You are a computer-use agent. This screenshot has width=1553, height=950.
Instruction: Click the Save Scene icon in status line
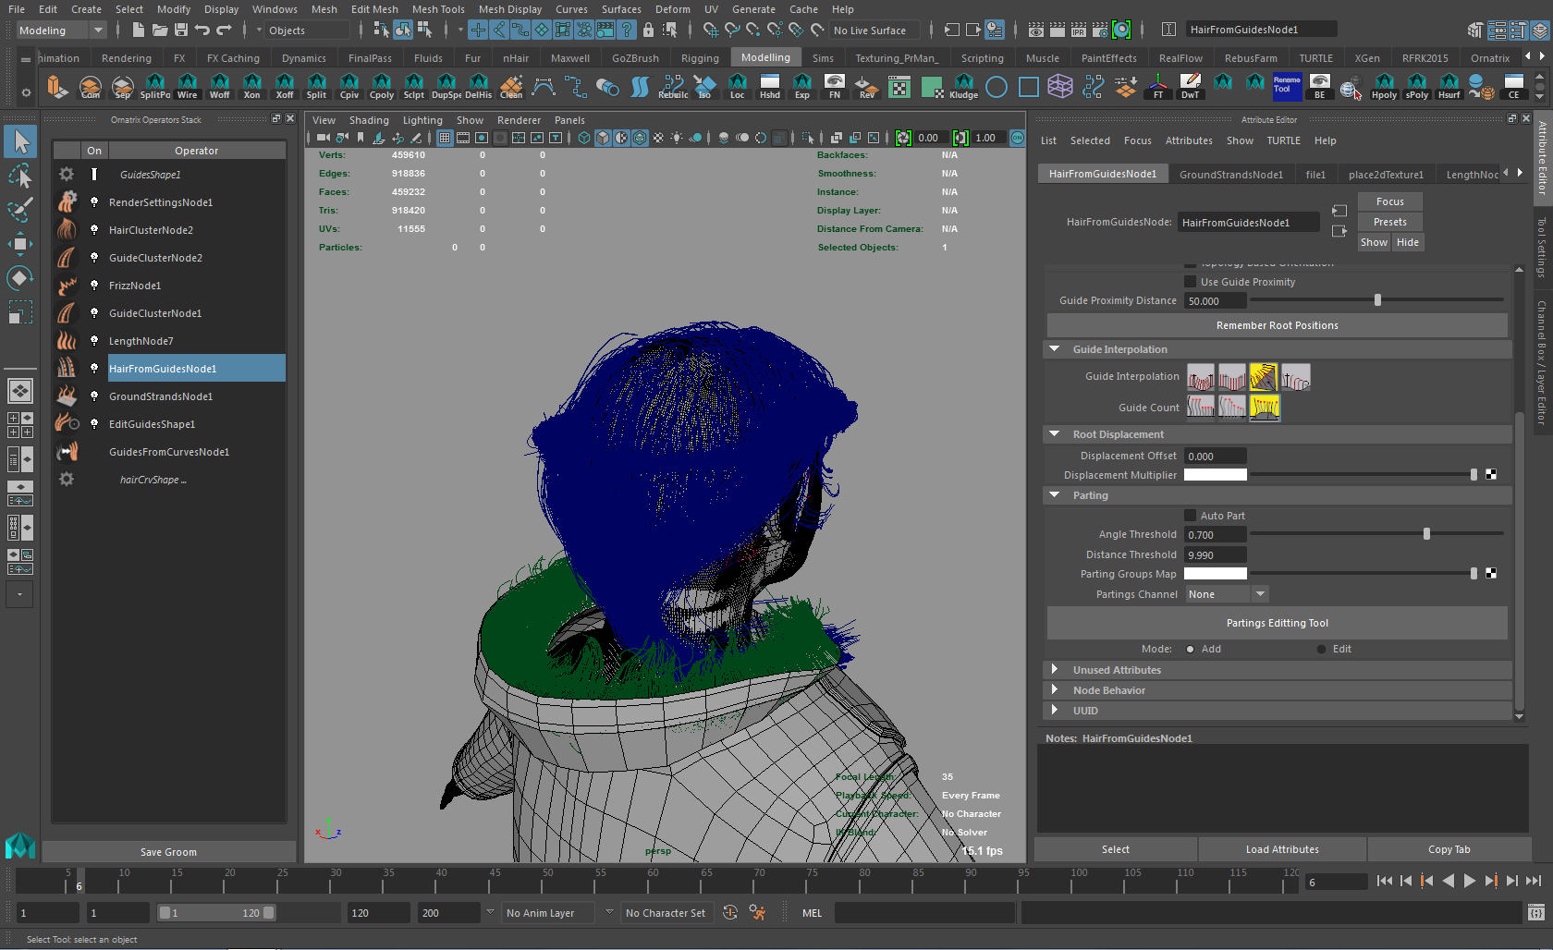(181, 30)
